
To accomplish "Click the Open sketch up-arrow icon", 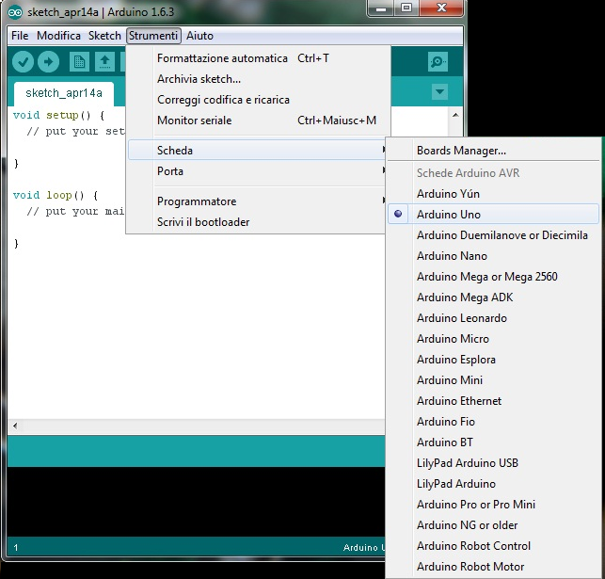I will (x=104, y=62).
